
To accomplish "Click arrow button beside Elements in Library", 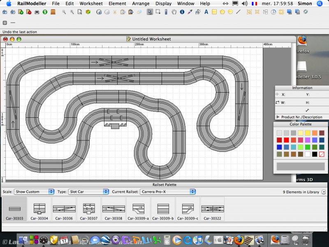I will pyautogui.click(x=324, y=192).
